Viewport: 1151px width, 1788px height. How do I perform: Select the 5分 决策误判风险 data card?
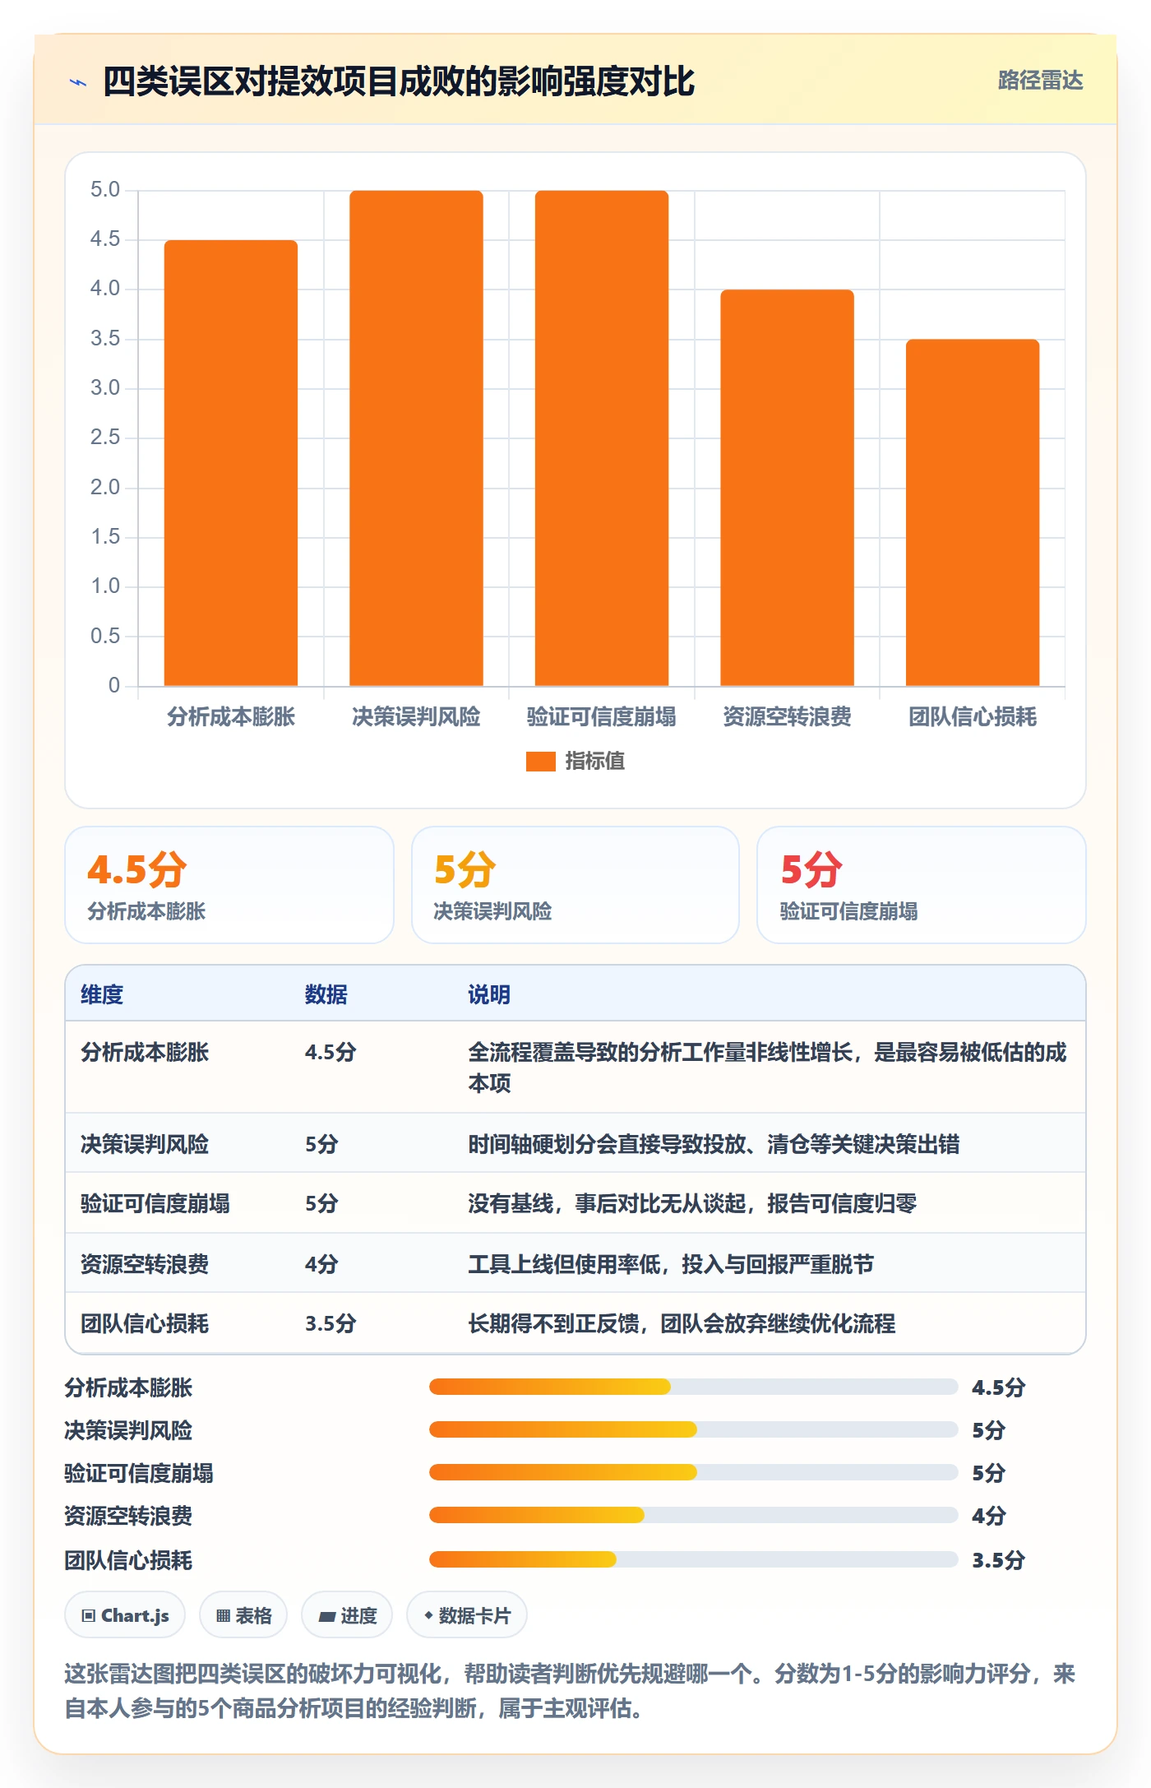point(575,885)
